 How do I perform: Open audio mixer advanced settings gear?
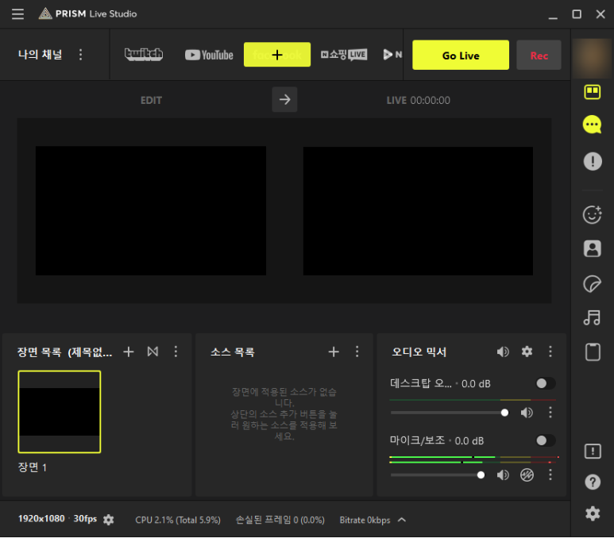[x=527, y=352]
